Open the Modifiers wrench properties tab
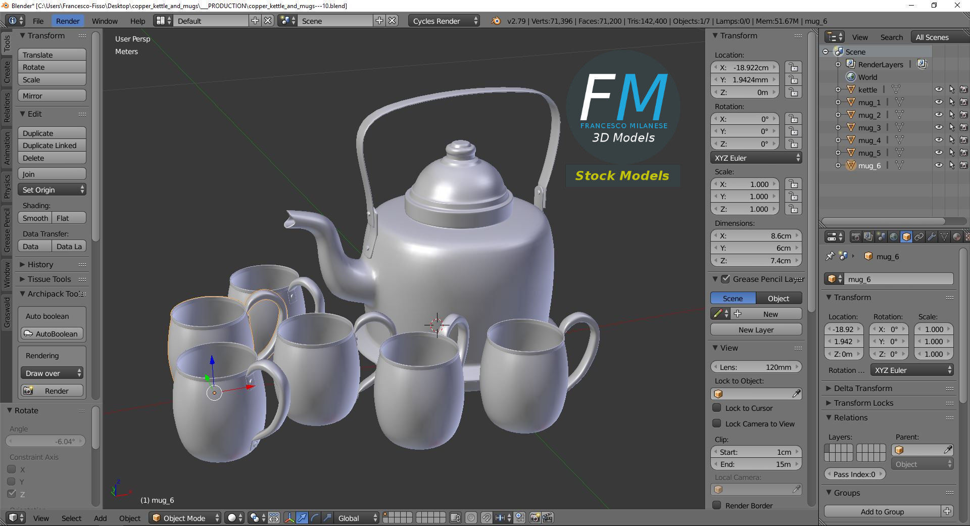970x526 pixels. click(x=932, y=236)
